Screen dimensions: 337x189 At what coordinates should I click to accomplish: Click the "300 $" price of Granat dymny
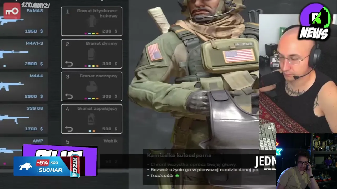(110, 64)
